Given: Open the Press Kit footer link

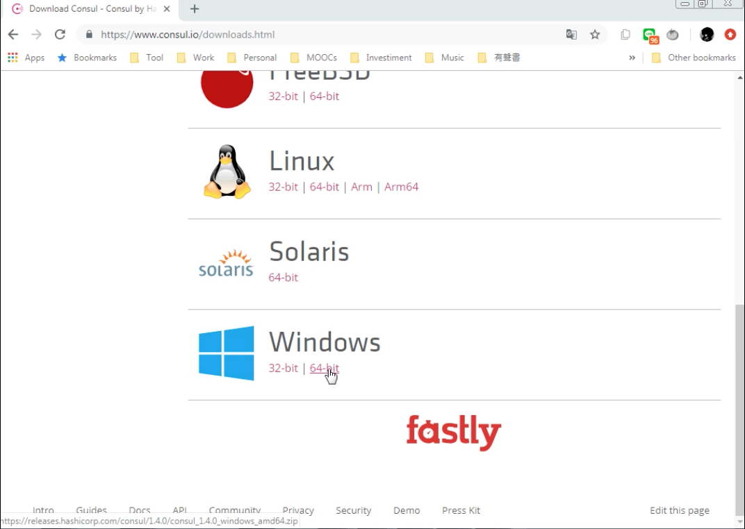Looking at the screenshot, I should point(461,510).
